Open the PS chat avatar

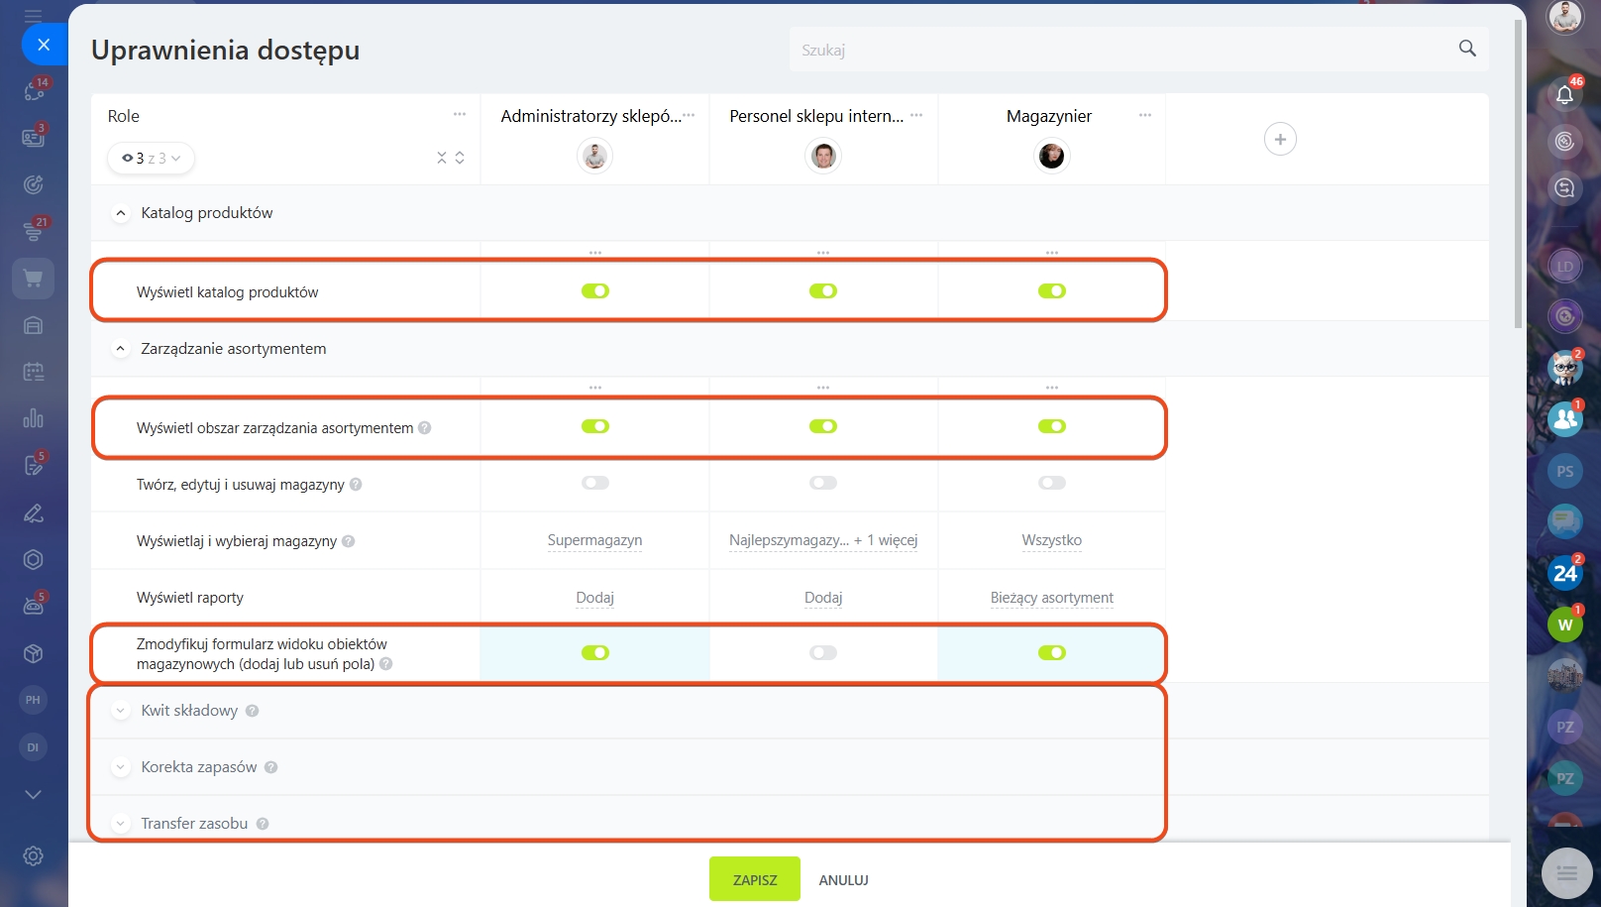pos(1565,472)
